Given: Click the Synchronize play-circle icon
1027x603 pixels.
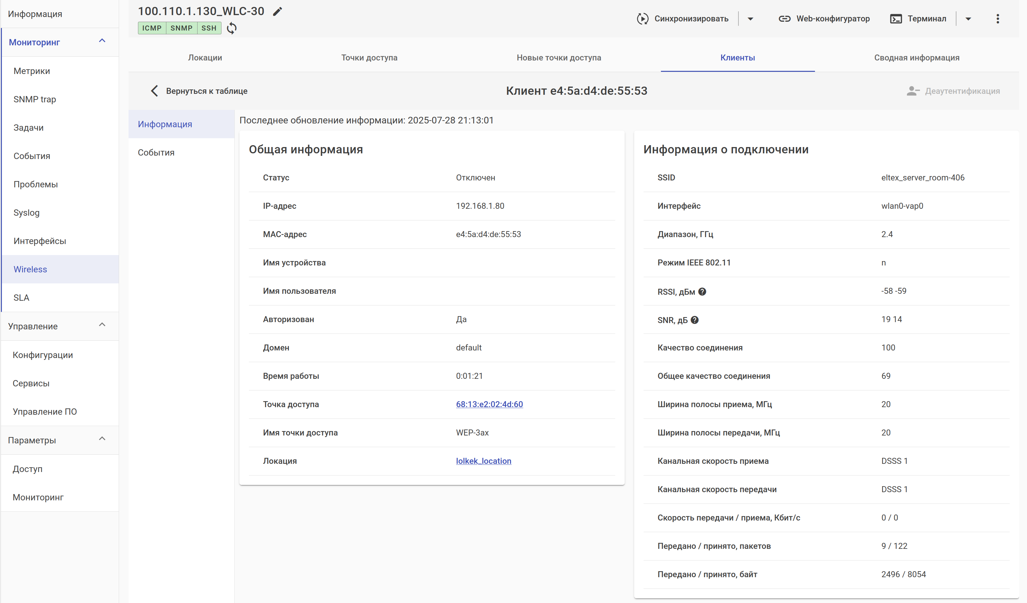Looking at the screenshot, I should [x=642, y=19].
